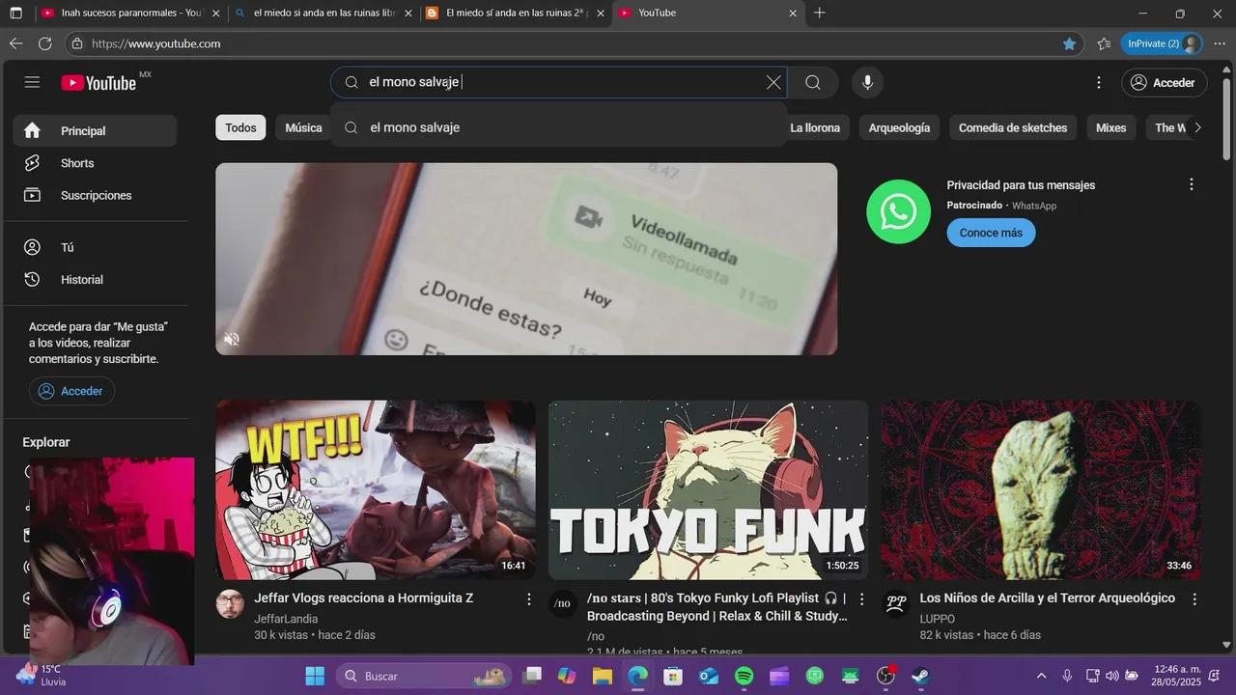The width and height of the screenshot is (1236, 695).
Task: Unmute the promoted WhatsApp video ad
Action: point(232,339)
